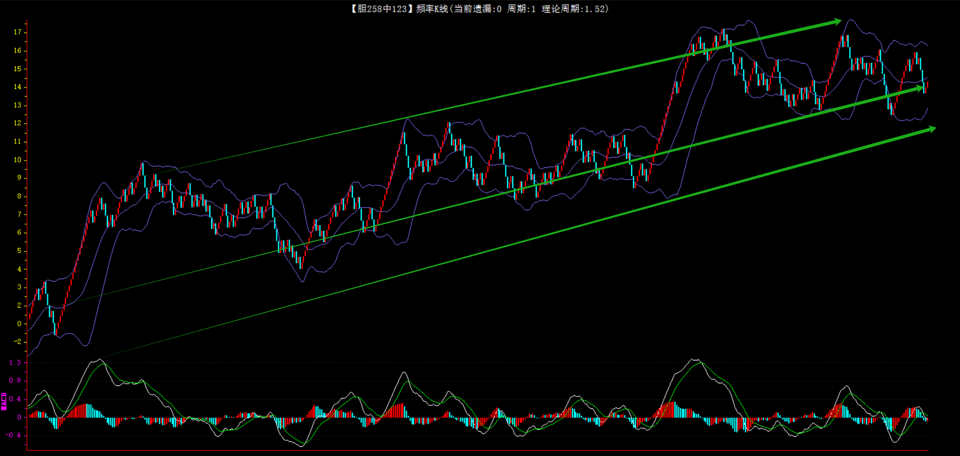Click price axis label 10
This screenshot has width=960, height=456.
point(18,160)
